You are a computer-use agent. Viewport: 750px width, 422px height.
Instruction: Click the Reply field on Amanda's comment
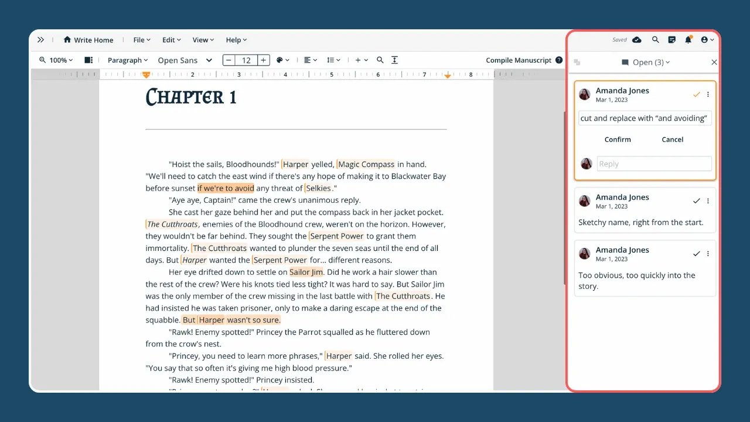click(653, 164)
